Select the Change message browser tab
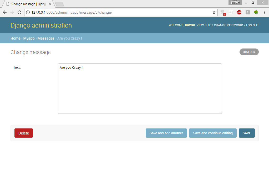This screenshot has width=269, height=173. [26, 4]
